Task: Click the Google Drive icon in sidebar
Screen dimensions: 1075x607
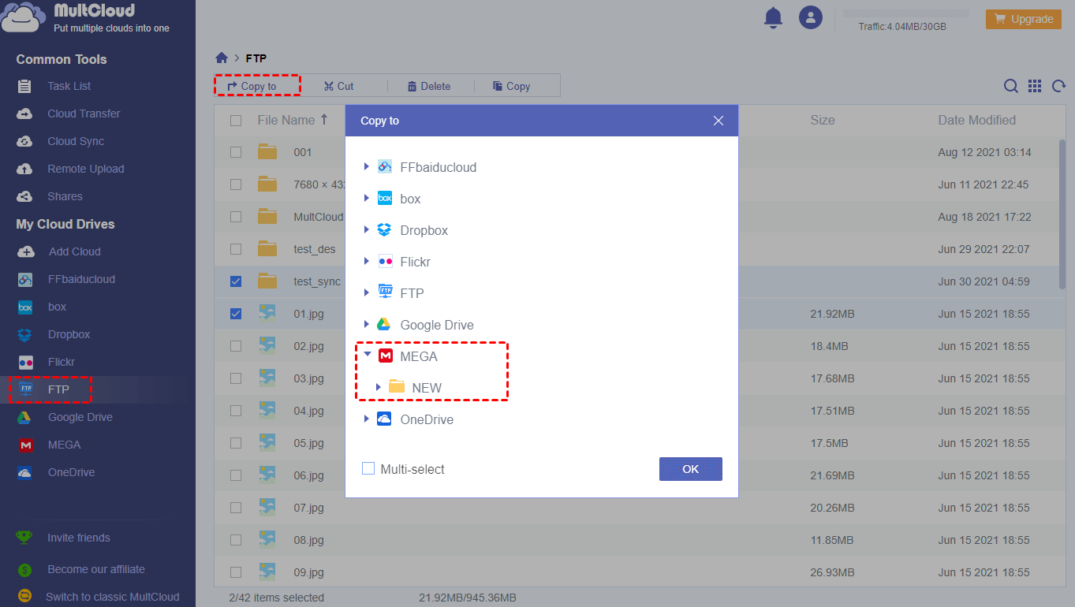Action: [x=25, y=417]
